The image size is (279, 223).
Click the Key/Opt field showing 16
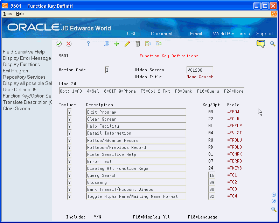coord(211,175)
